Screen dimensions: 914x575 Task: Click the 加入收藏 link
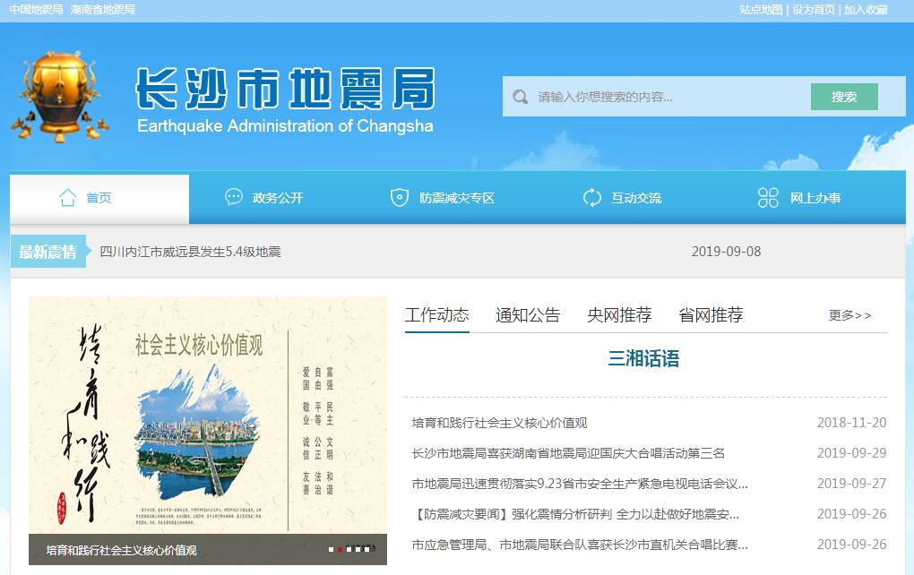click(x=866, y=10)
